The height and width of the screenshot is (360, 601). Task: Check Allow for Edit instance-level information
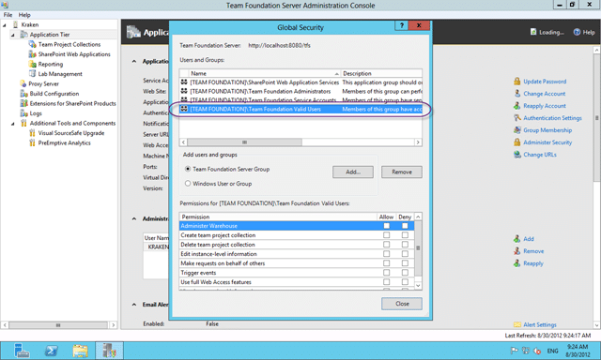(x=386, y=254)
